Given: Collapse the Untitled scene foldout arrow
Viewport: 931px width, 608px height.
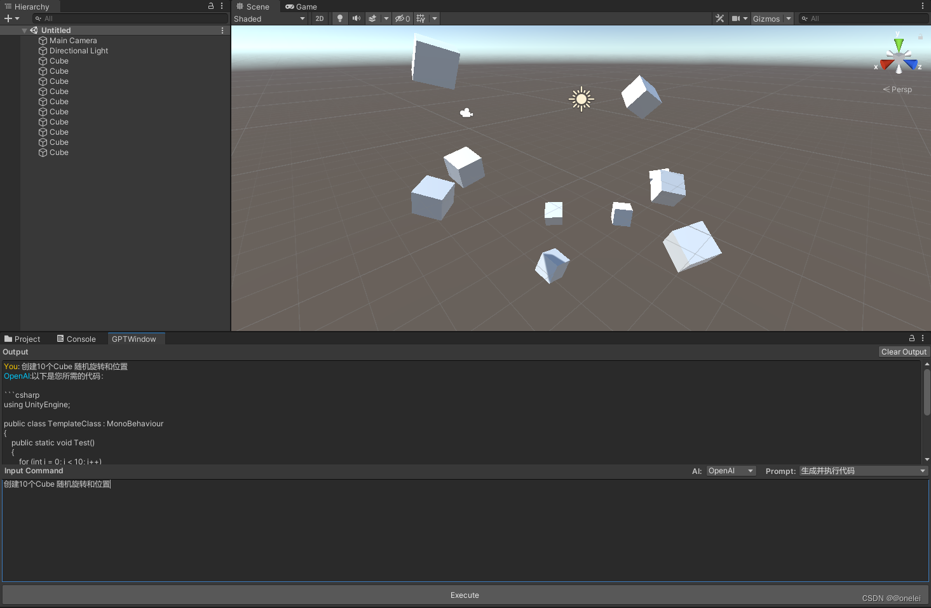Looking at the screenshot, I should point(24,30).
